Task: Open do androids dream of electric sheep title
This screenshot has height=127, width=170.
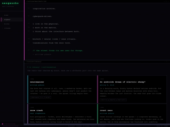Action: tap(122, 82)
